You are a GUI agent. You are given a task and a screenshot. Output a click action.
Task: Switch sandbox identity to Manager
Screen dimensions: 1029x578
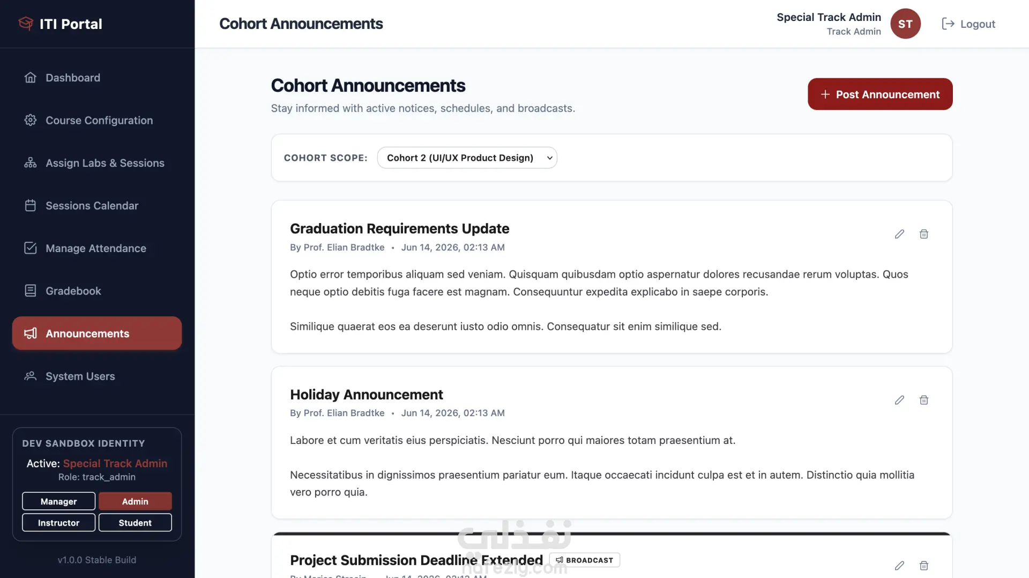pos(59,501)
